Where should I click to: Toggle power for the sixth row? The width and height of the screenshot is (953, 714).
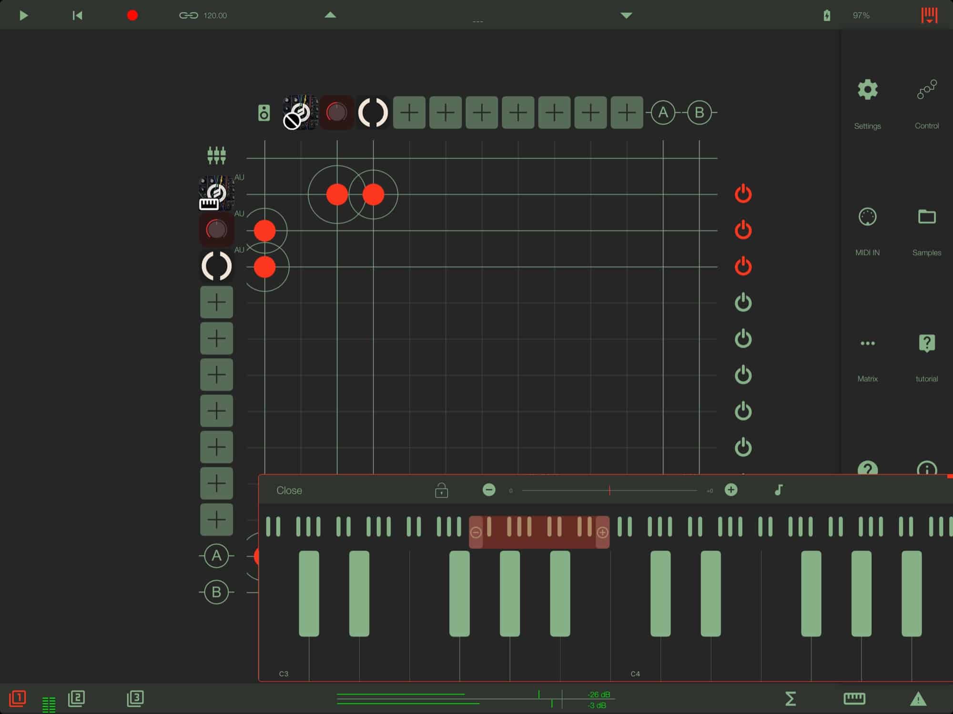pos(743,374)
